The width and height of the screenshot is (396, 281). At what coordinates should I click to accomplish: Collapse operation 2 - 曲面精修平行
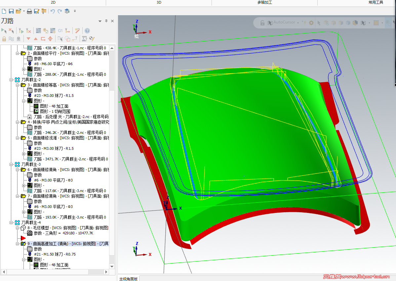[17, 53]
